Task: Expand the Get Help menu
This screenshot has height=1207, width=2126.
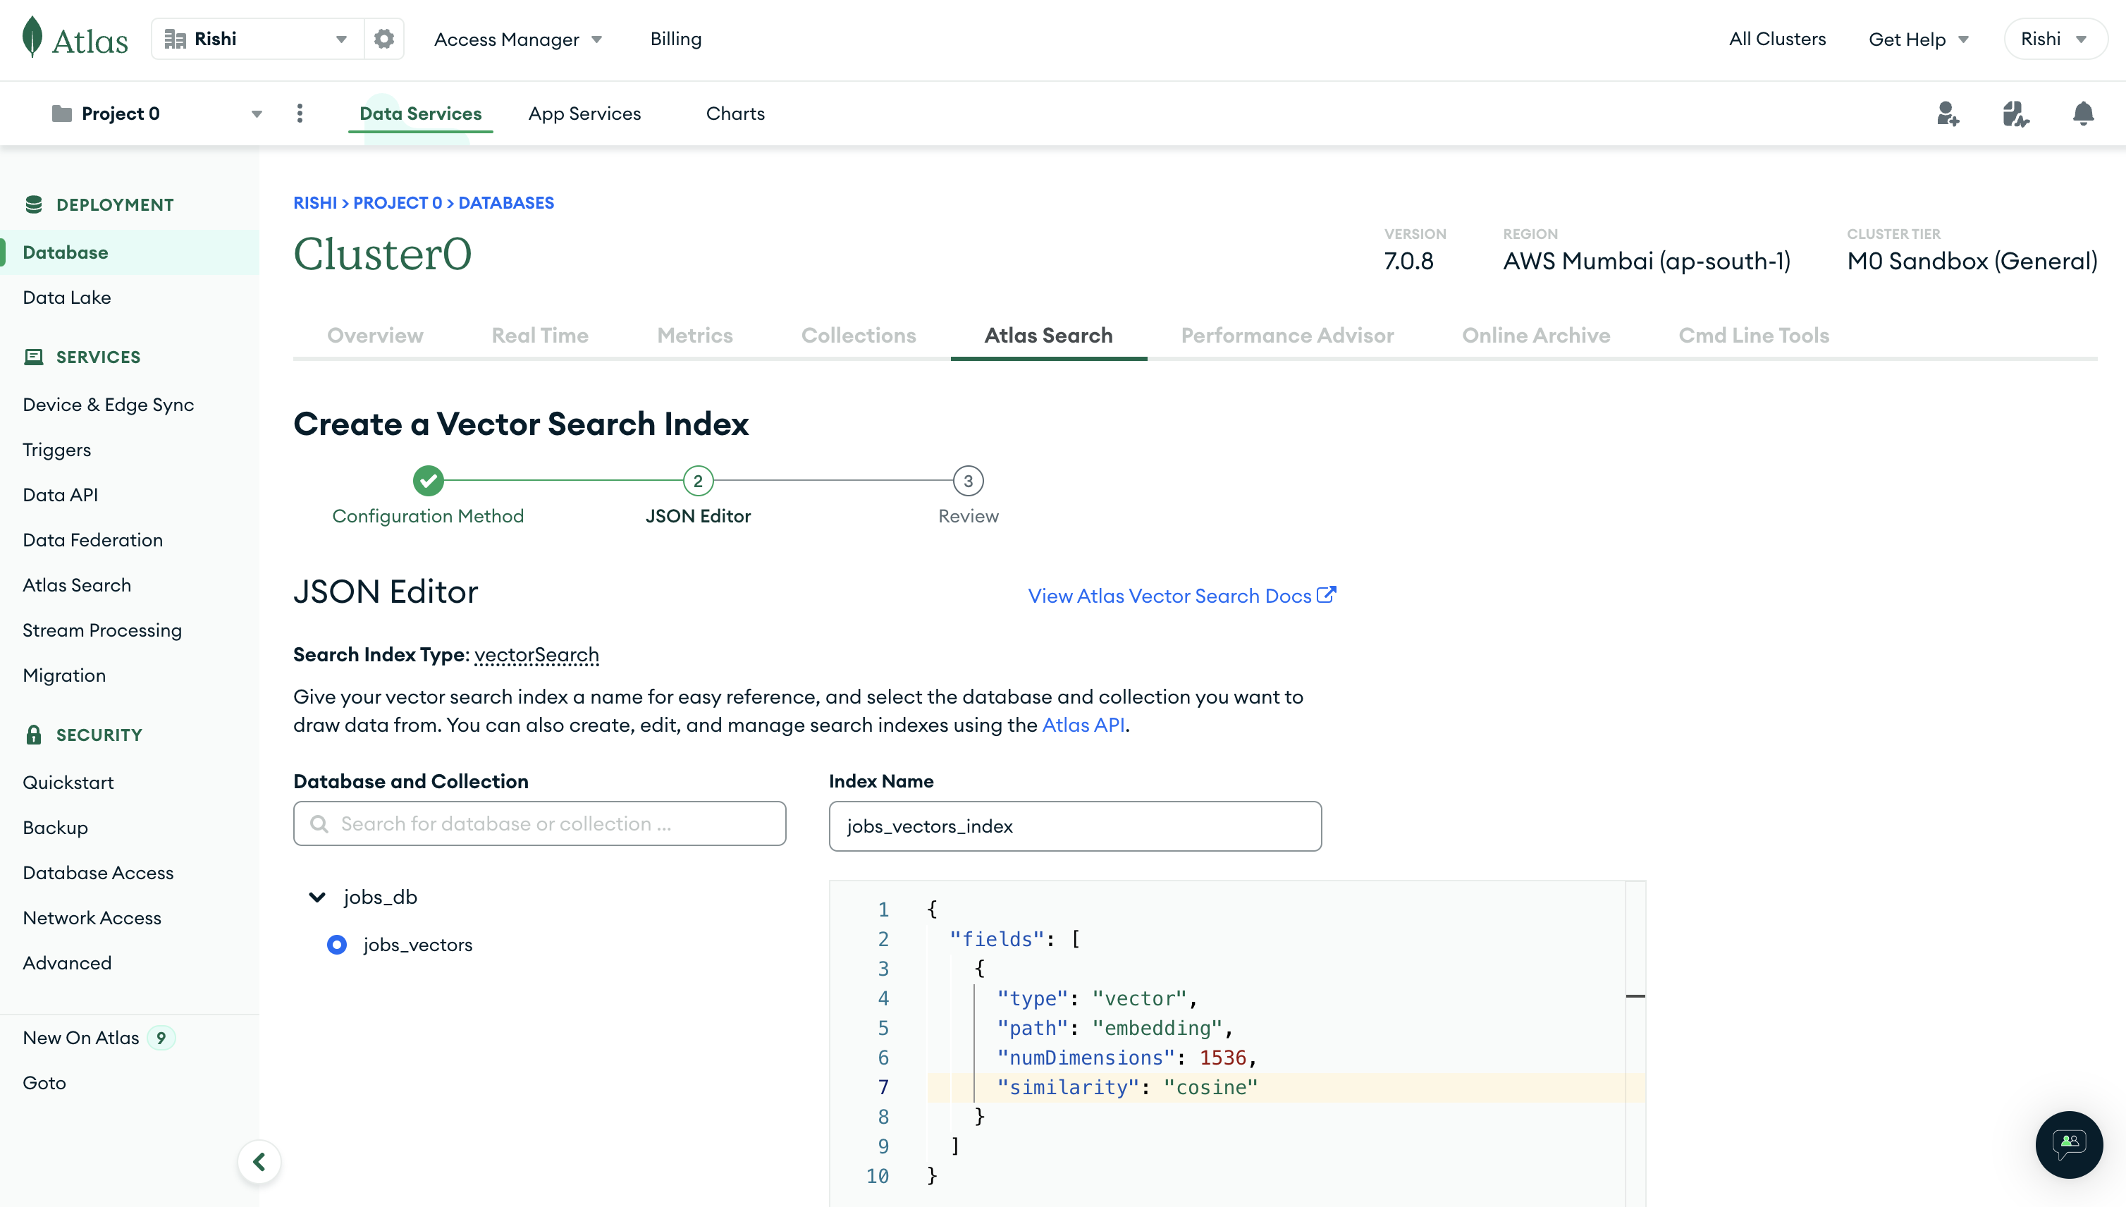Action: pyautogui.click(x=1918, y=39)
